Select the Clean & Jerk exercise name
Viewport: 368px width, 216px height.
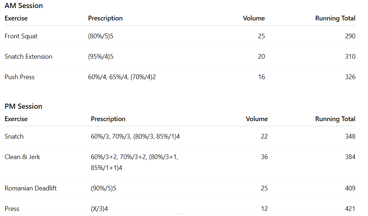click(22, 157)
